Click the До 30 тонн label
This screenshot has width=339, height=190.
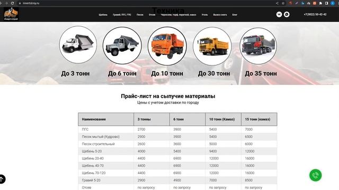214,73
